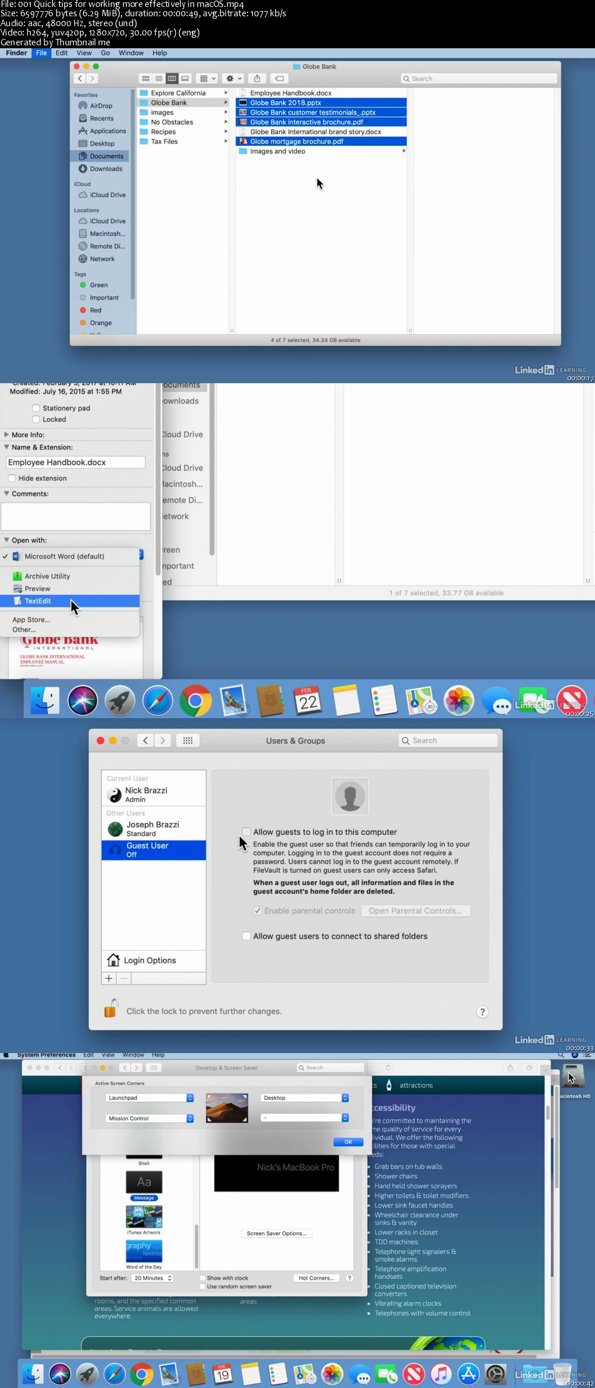Viewport: 595px width, 1388px height.
Task: Click the Green tag dot in Finder sidebar
Action: (83, 285)
